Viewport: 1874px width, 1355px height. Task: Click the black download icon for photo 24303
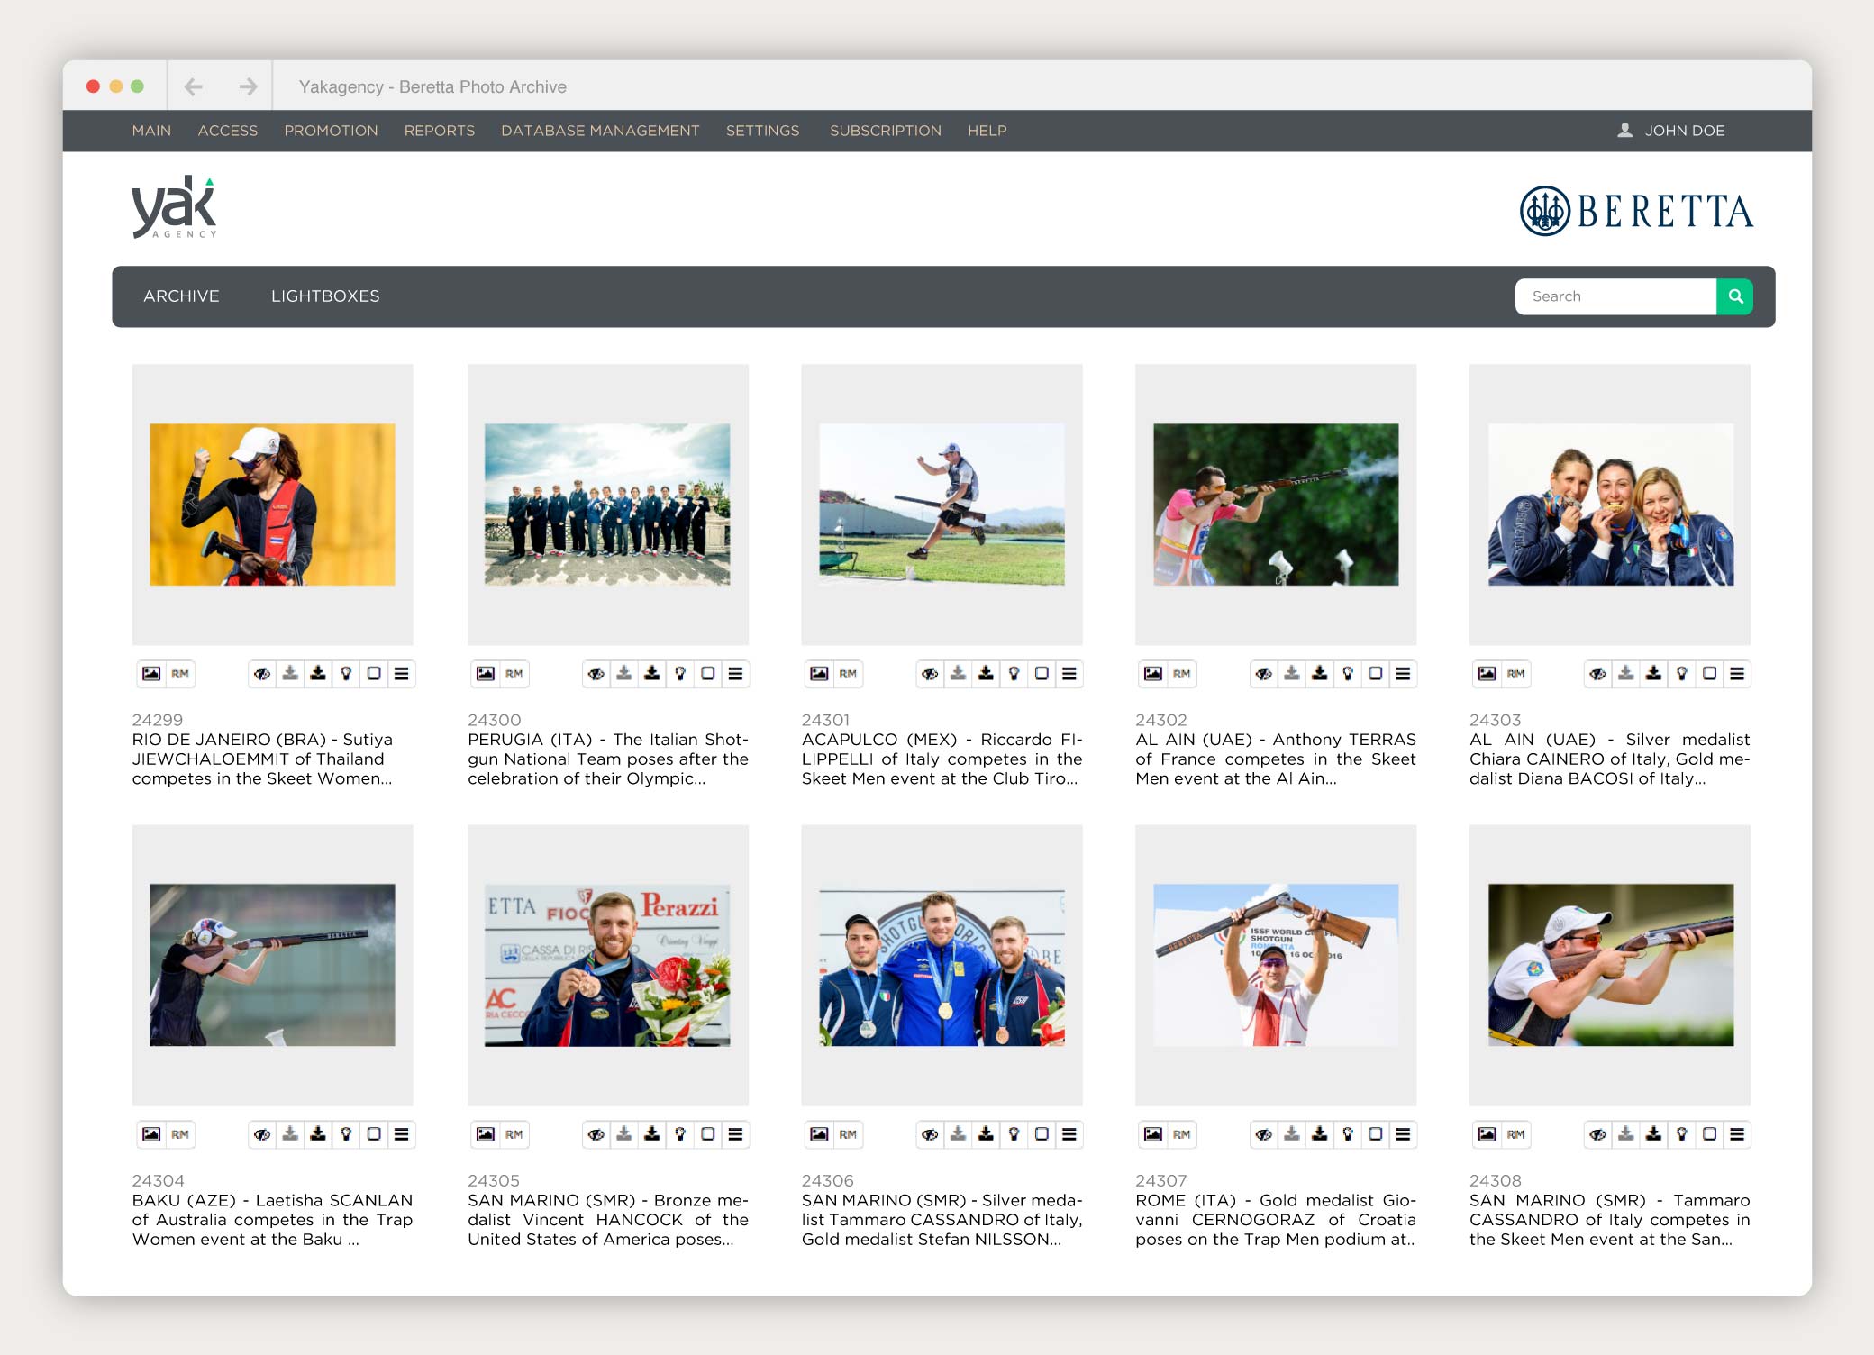coord(1654,674)
